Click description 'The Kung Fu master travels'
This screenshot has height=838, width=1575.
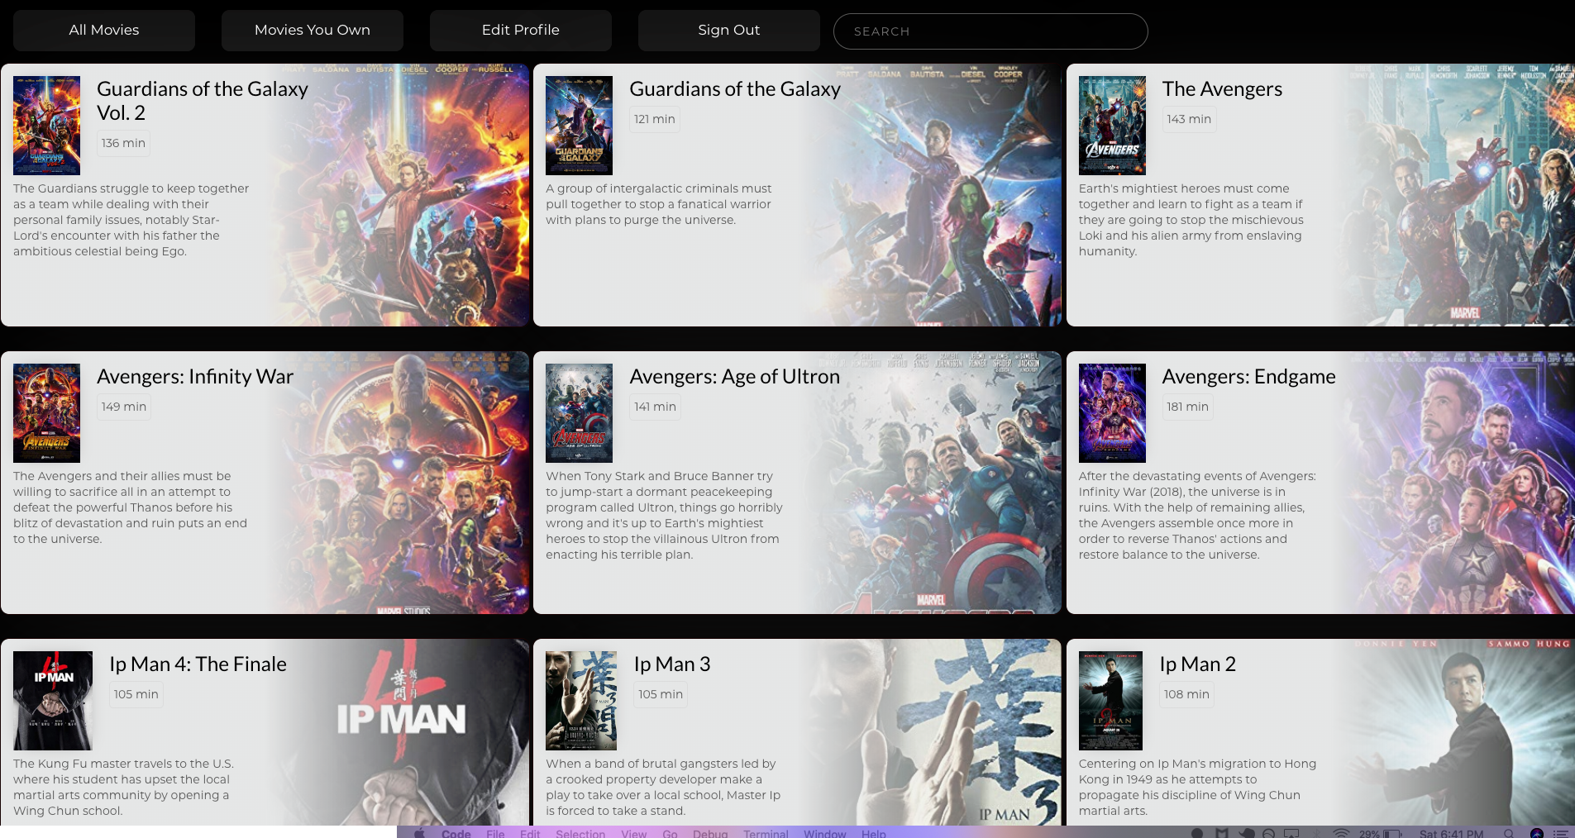(x=124, y=788)
